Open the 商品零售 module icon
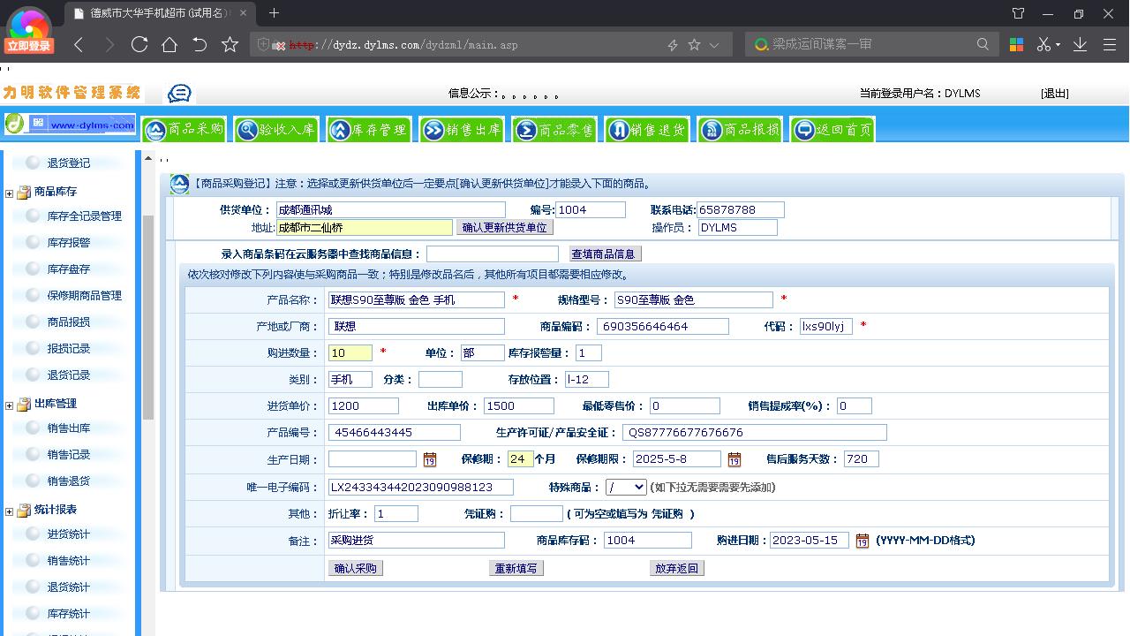Screen dimensions: 1130x636 point(555,128)
